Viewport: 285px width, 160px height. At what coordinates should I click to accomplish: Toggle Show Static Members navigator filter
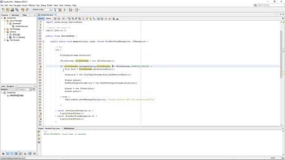12,154
